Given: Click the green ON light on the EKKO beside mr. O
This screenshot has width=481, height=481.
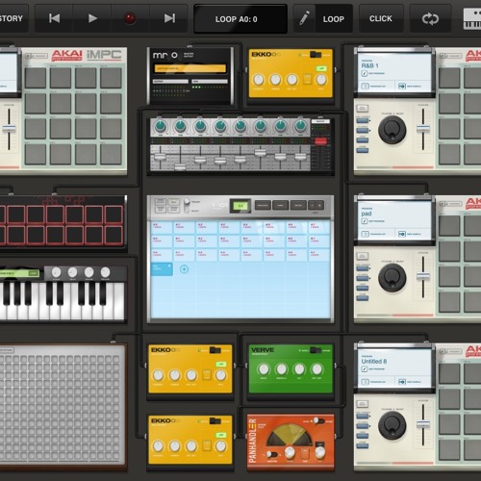Looking at the screenshot, I should point(321,68).
